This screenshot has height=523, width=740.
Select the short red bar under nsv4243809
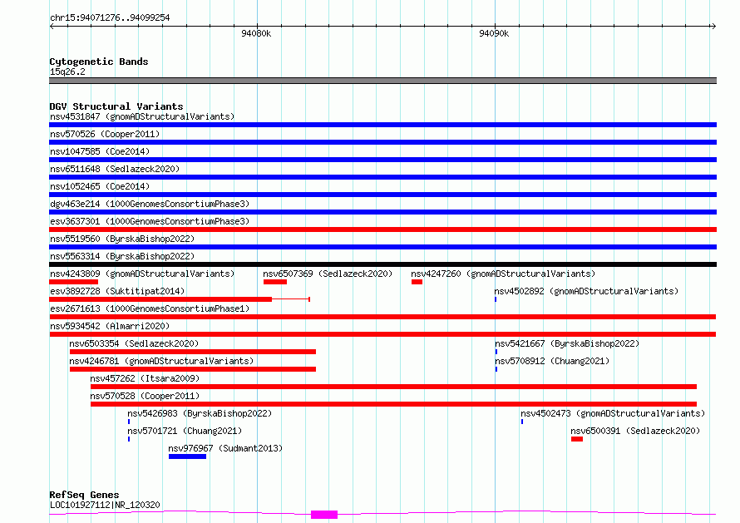pos(74,282)
